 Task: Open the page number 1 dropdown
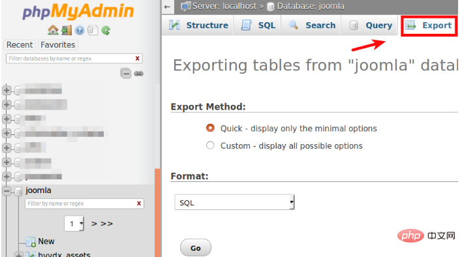coord(74,224)
